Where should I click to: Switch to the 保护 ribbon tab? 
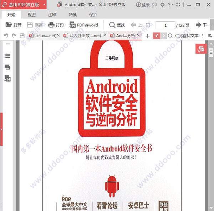(93, 15)
